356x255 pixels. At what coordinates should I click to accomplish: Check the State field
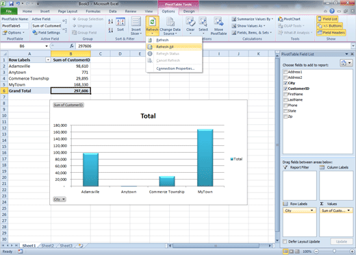click(285, 111)
